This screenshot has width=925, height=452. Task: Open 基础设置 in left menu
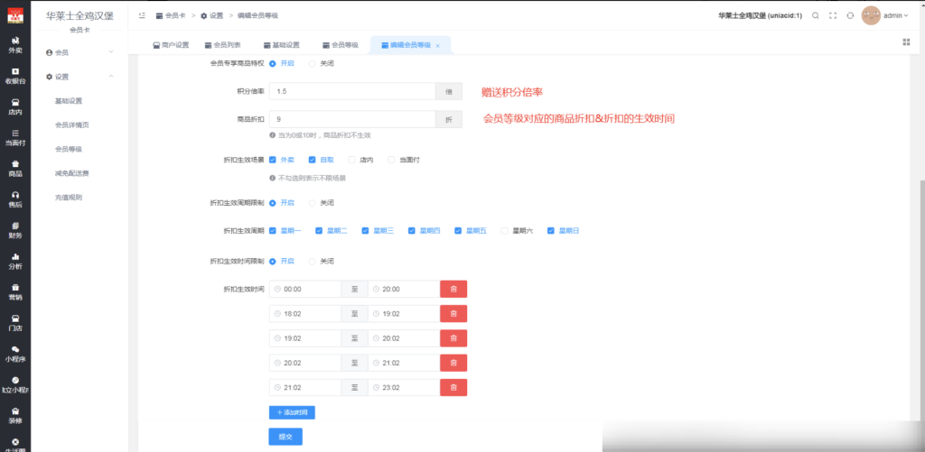click(69, 101)
